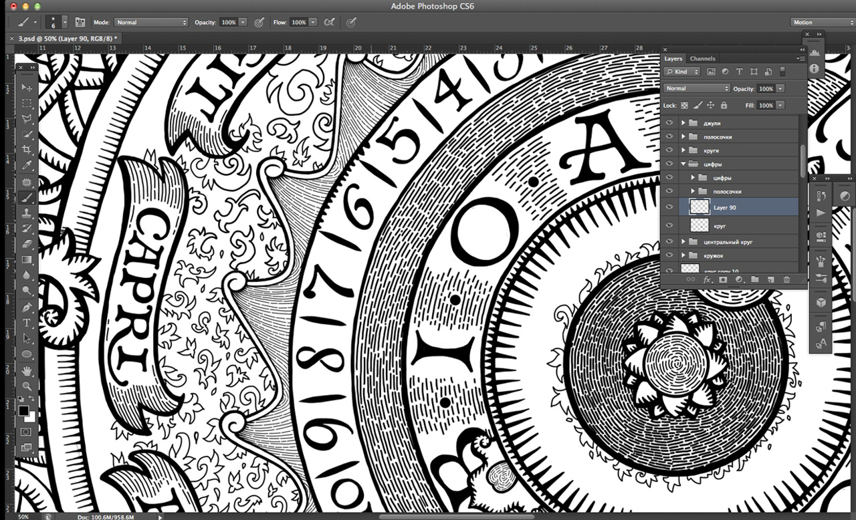This screenshot has height=520, width=856.
Task: Hide the круги group
Action: 669,150
